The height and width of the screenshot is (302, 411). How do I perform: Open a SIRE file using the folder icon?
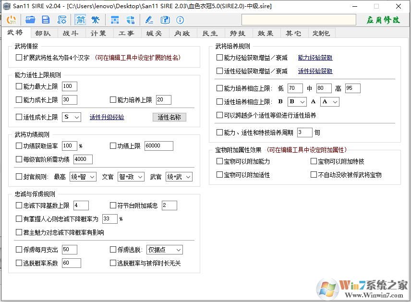(x=30, y=20)
